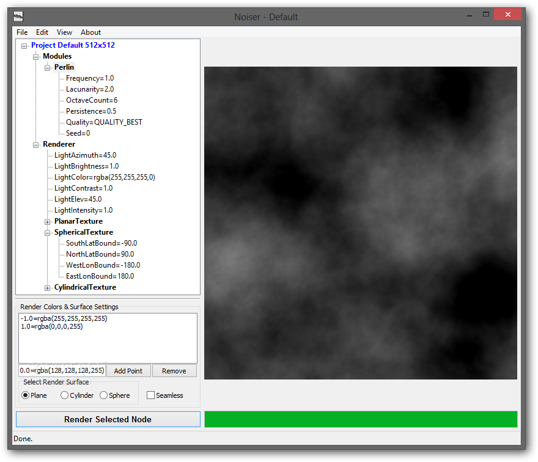Expand the CylindricalTexture node

[47, 288]
